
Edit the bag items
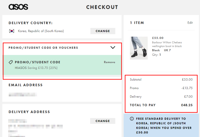tap(190, 23)
